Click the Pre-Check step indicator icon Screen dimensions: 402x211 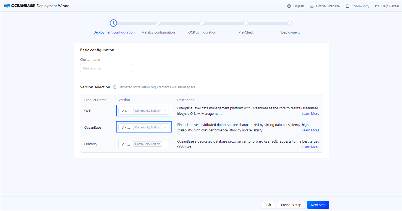coord(246,23)
